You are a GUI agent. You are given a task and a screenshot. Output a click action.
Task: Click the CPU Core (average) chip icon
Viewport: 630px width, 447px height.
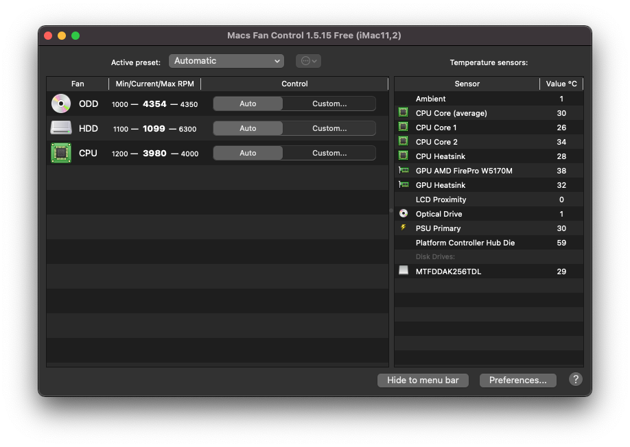point(403,112)
